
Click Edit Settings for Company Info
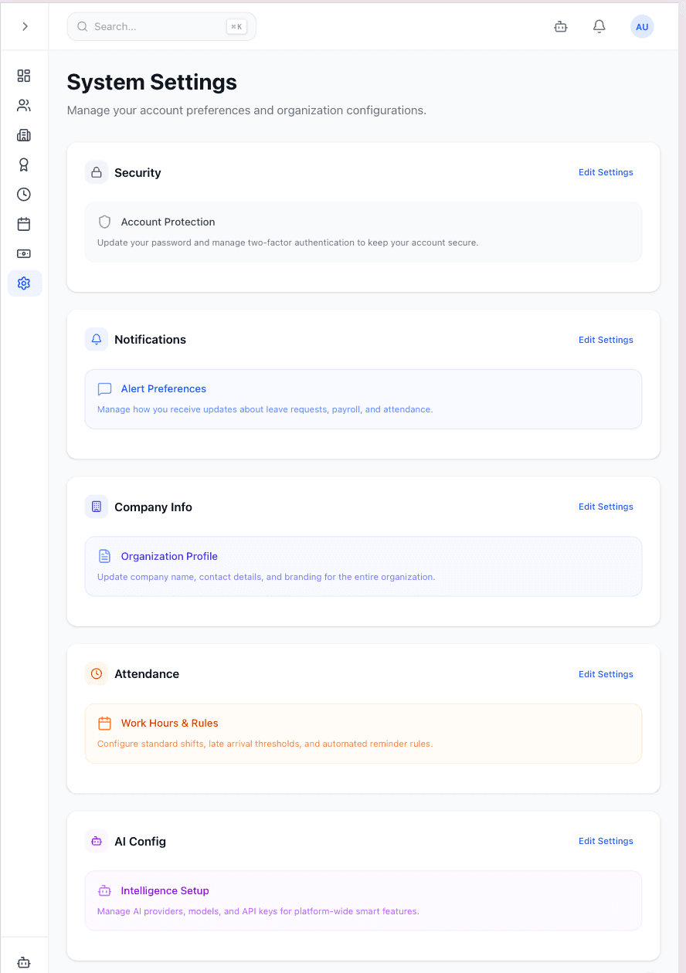[606, 507]
